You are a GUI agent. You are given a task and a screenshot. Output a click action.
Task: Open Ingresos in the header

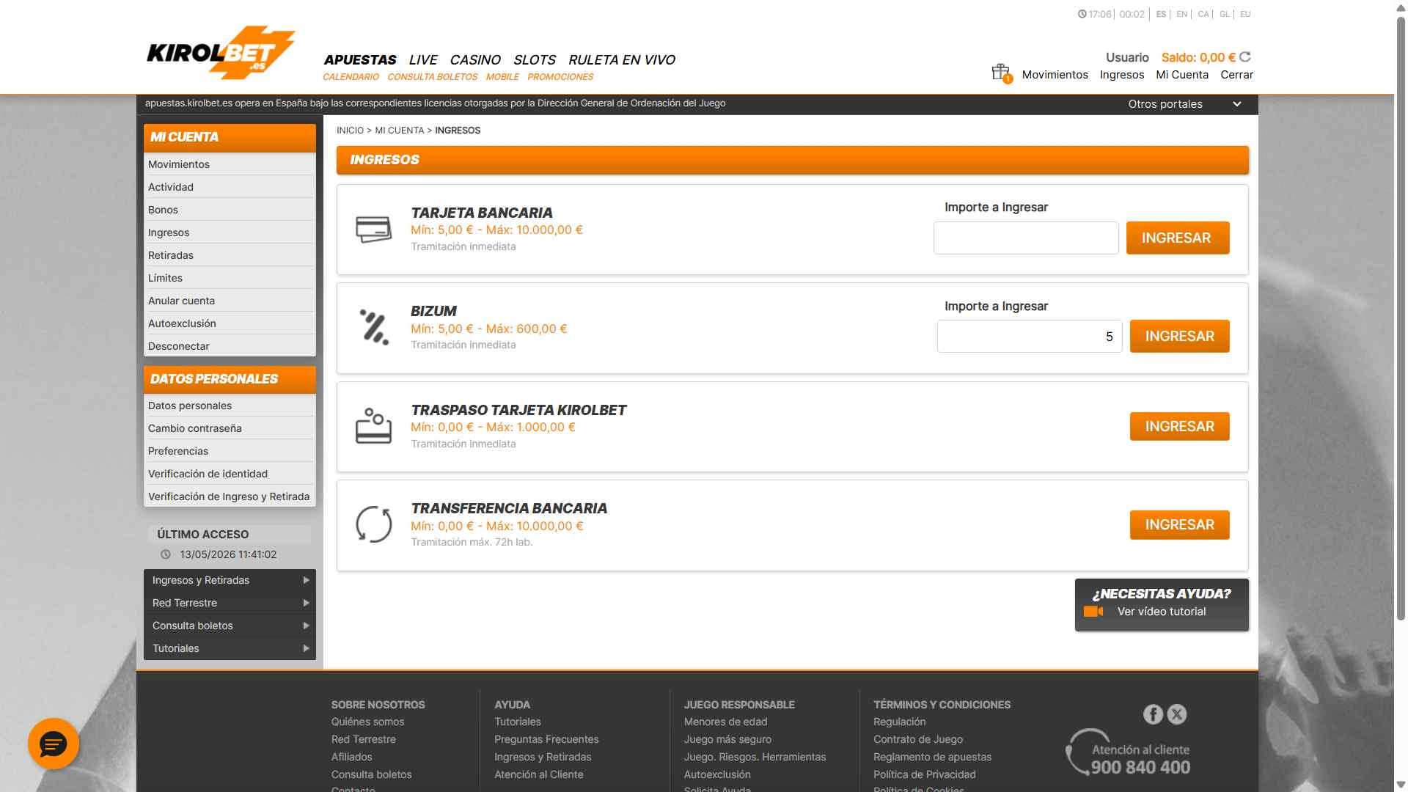(x=1122, y=75)
